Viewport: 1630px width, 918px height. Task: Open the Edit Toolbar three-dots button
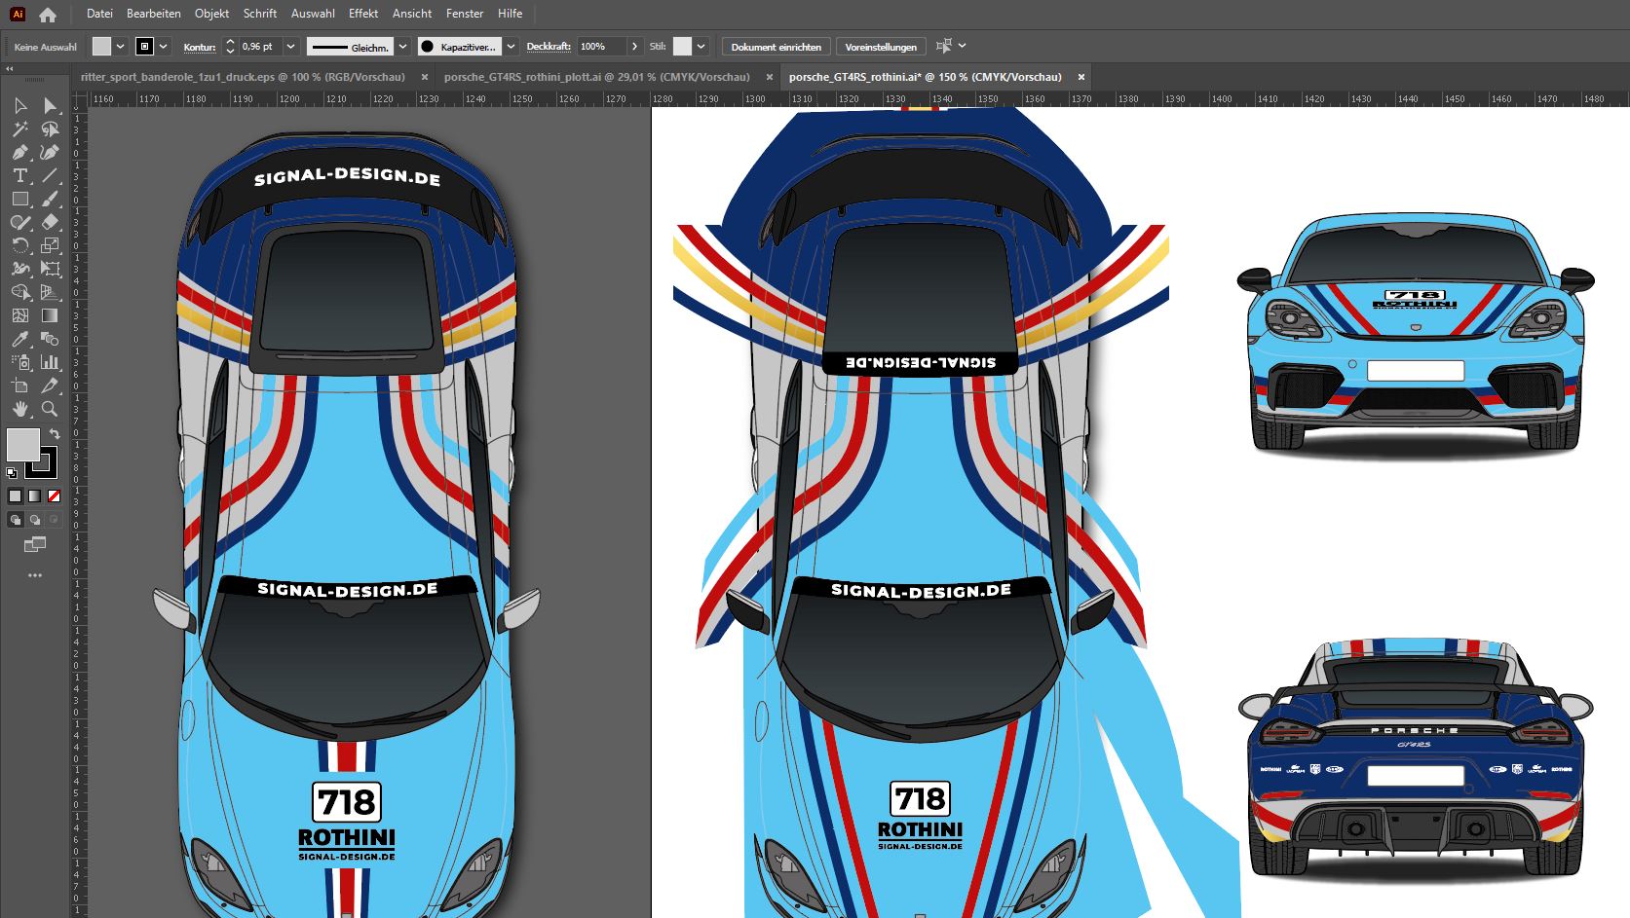coord(35,575)
